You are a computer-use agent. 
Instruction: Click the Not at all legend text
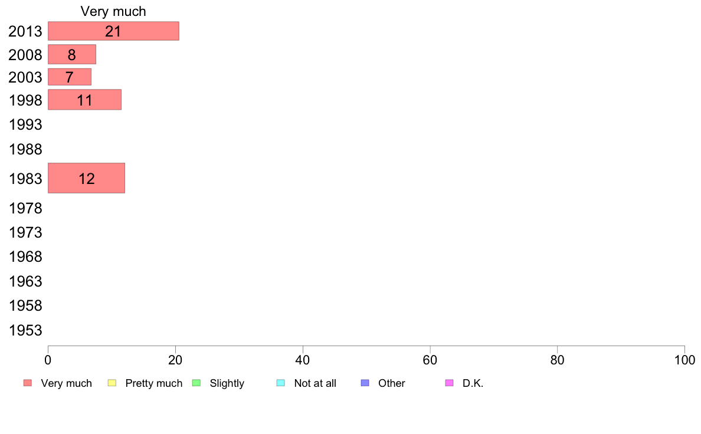pos(315,383)
